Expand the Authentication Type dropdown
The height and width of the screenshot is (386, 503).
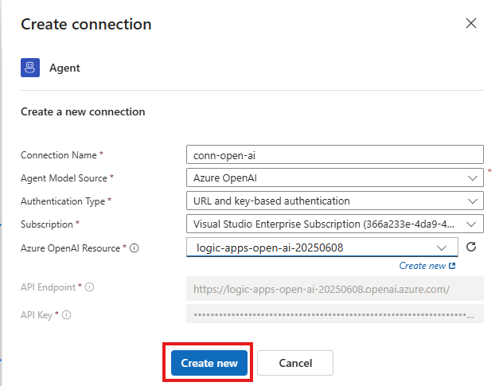click(333, 201)
